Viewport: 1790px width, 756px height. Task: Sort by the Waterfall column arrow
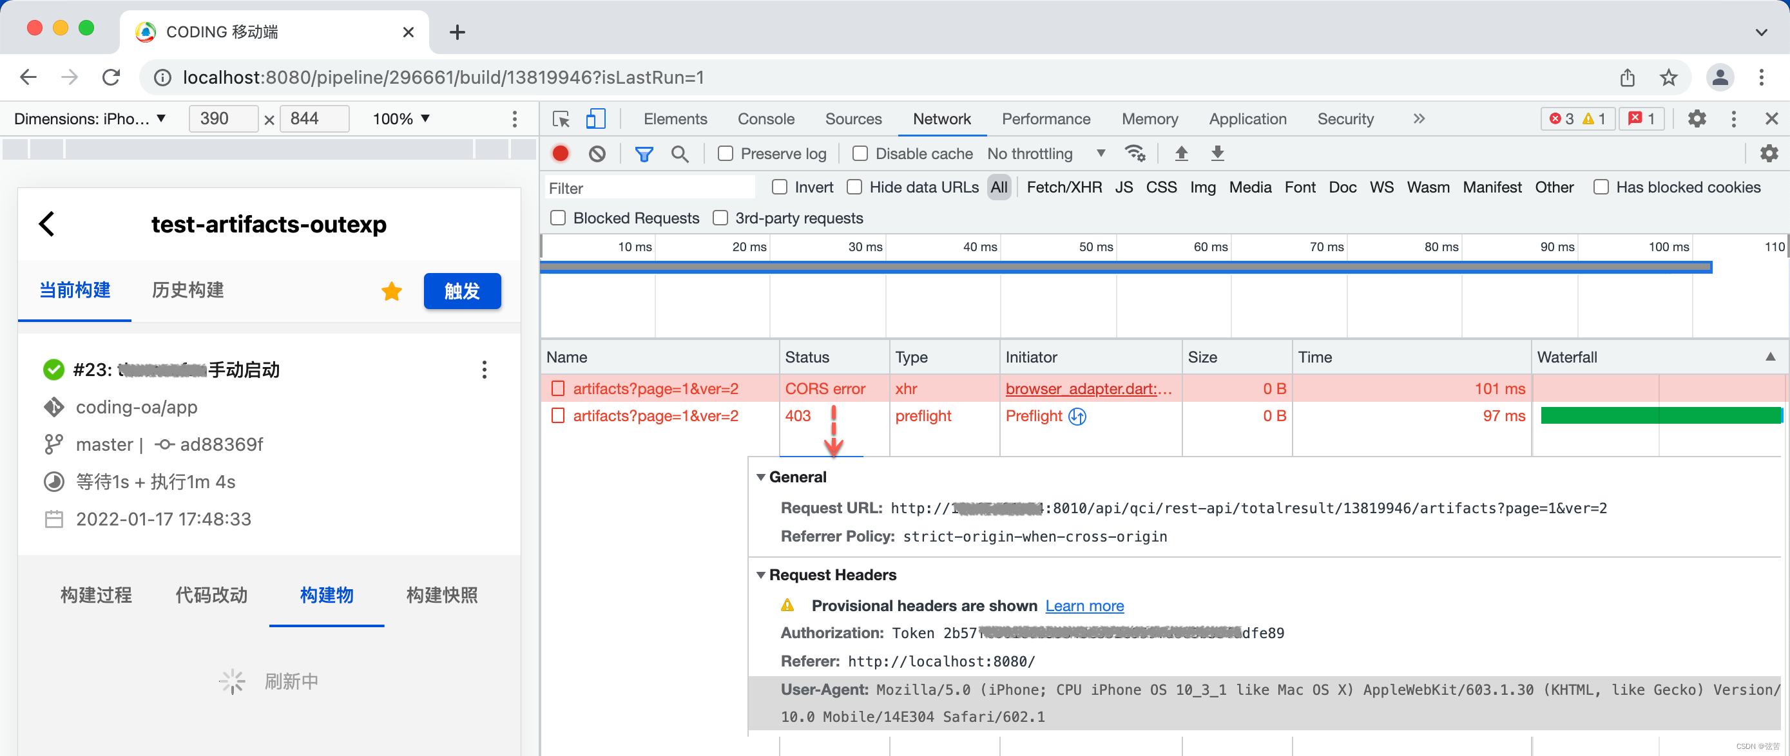tap(1771, 357)
